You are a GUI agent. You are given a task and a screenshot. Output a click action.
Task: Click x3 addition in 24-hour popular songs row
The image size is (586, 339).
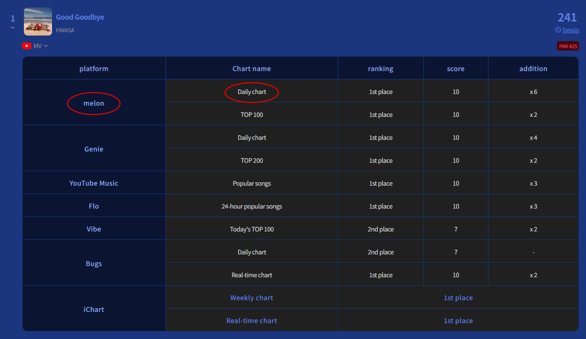pos(533,206)
